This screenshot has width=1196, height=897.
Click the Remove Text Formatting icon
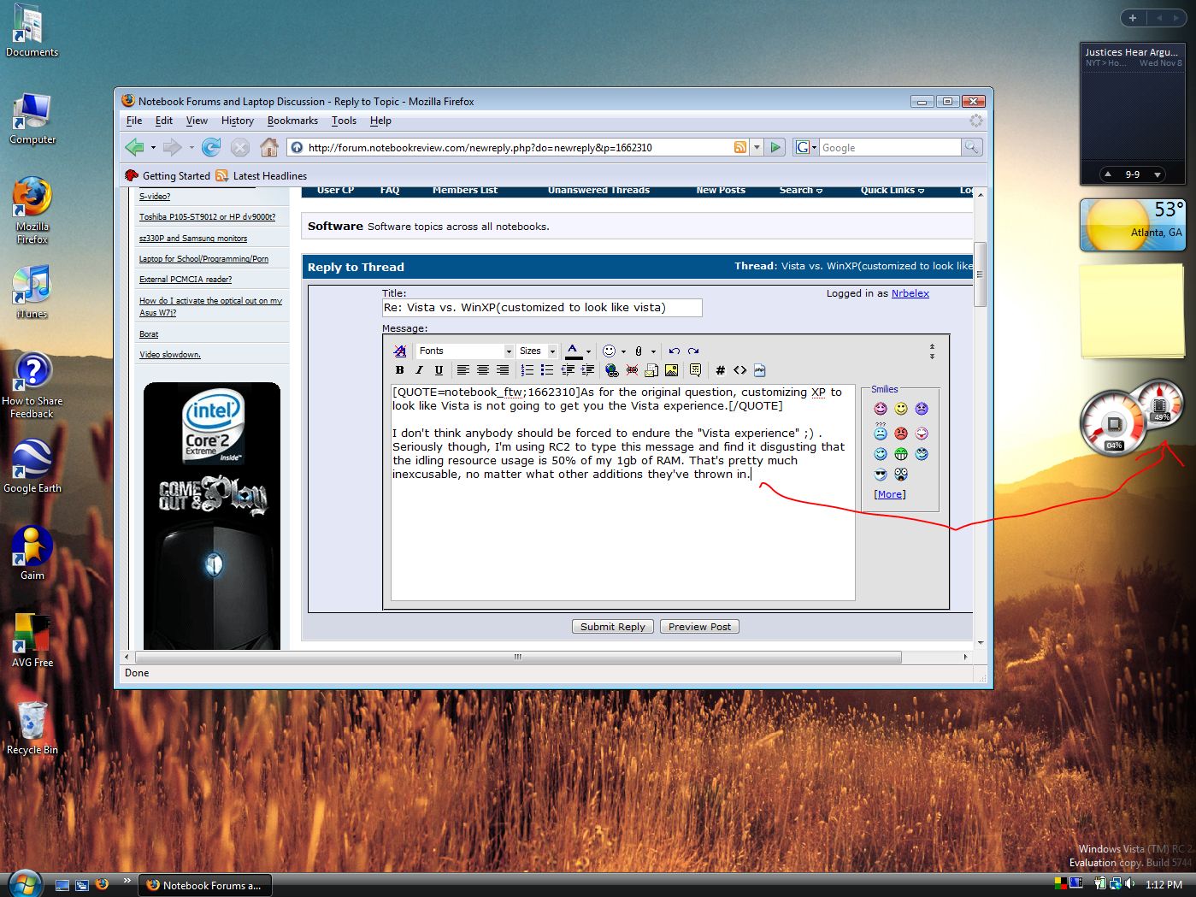click(x=399, y=351)
